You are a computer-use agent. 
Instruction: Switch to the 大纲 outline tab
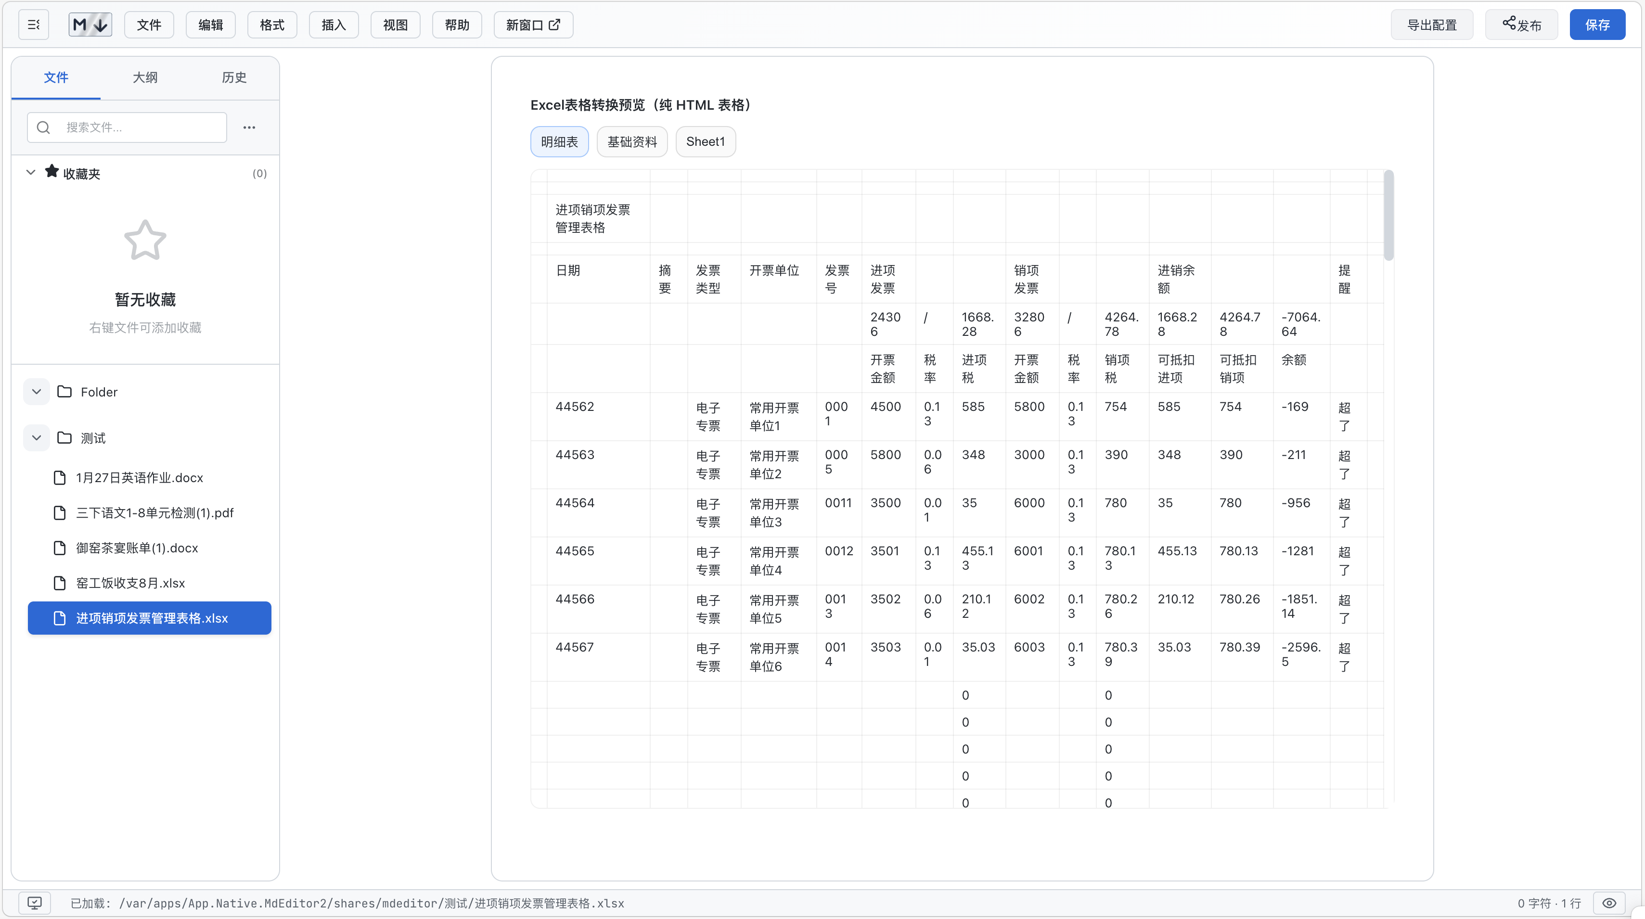tap(145, 77)
